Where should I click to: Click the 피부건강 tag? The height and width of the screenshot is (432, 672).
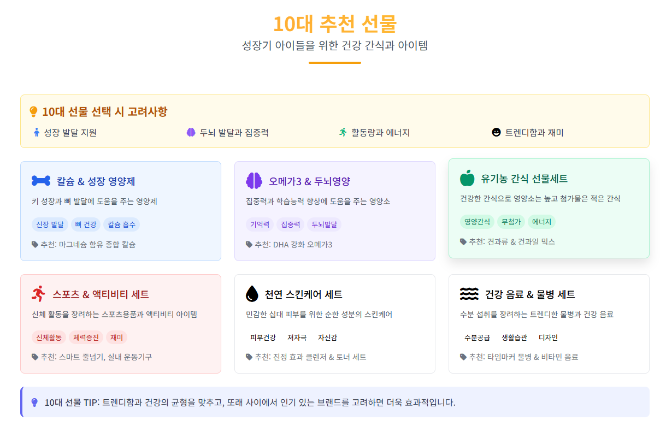(263, 338)
